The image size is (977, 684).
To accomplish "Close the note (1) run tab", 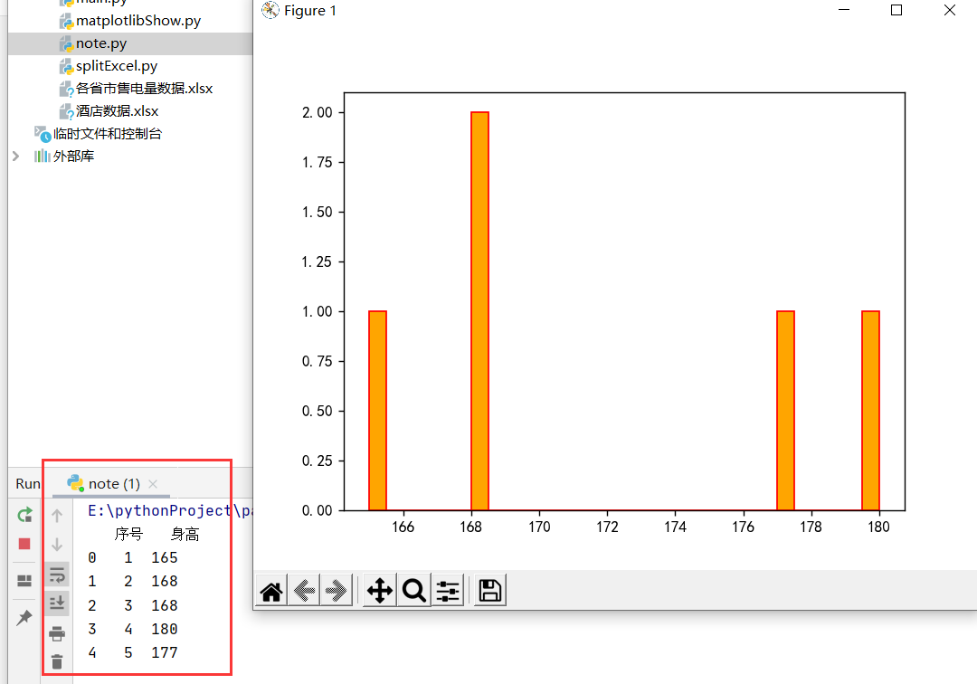I will pyautogui.click(x=153, y=484).
